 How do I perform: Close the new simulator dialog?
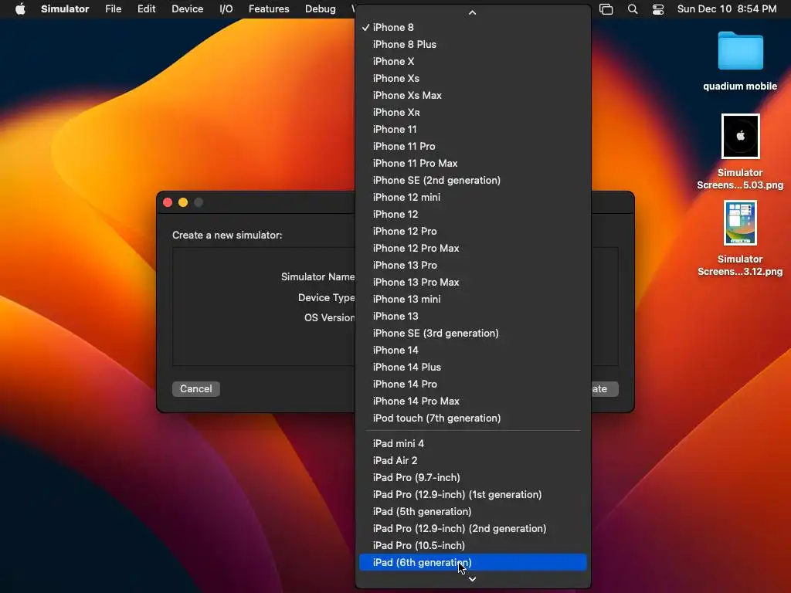coord(168,202)
